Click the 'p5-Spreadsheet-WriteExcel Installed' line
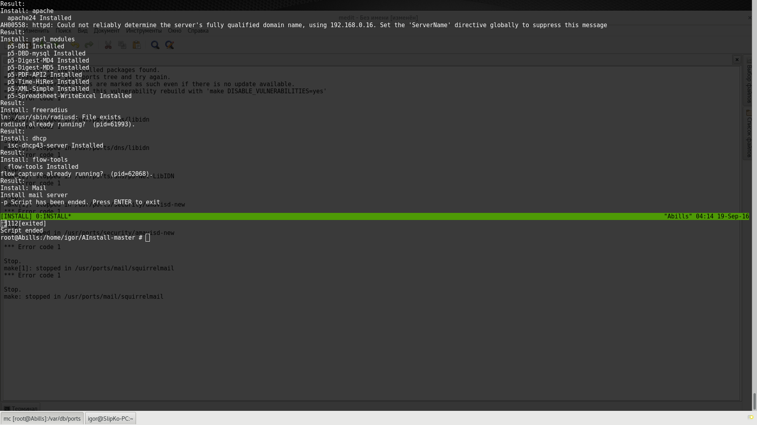757x425 pixels. (69, 96)
